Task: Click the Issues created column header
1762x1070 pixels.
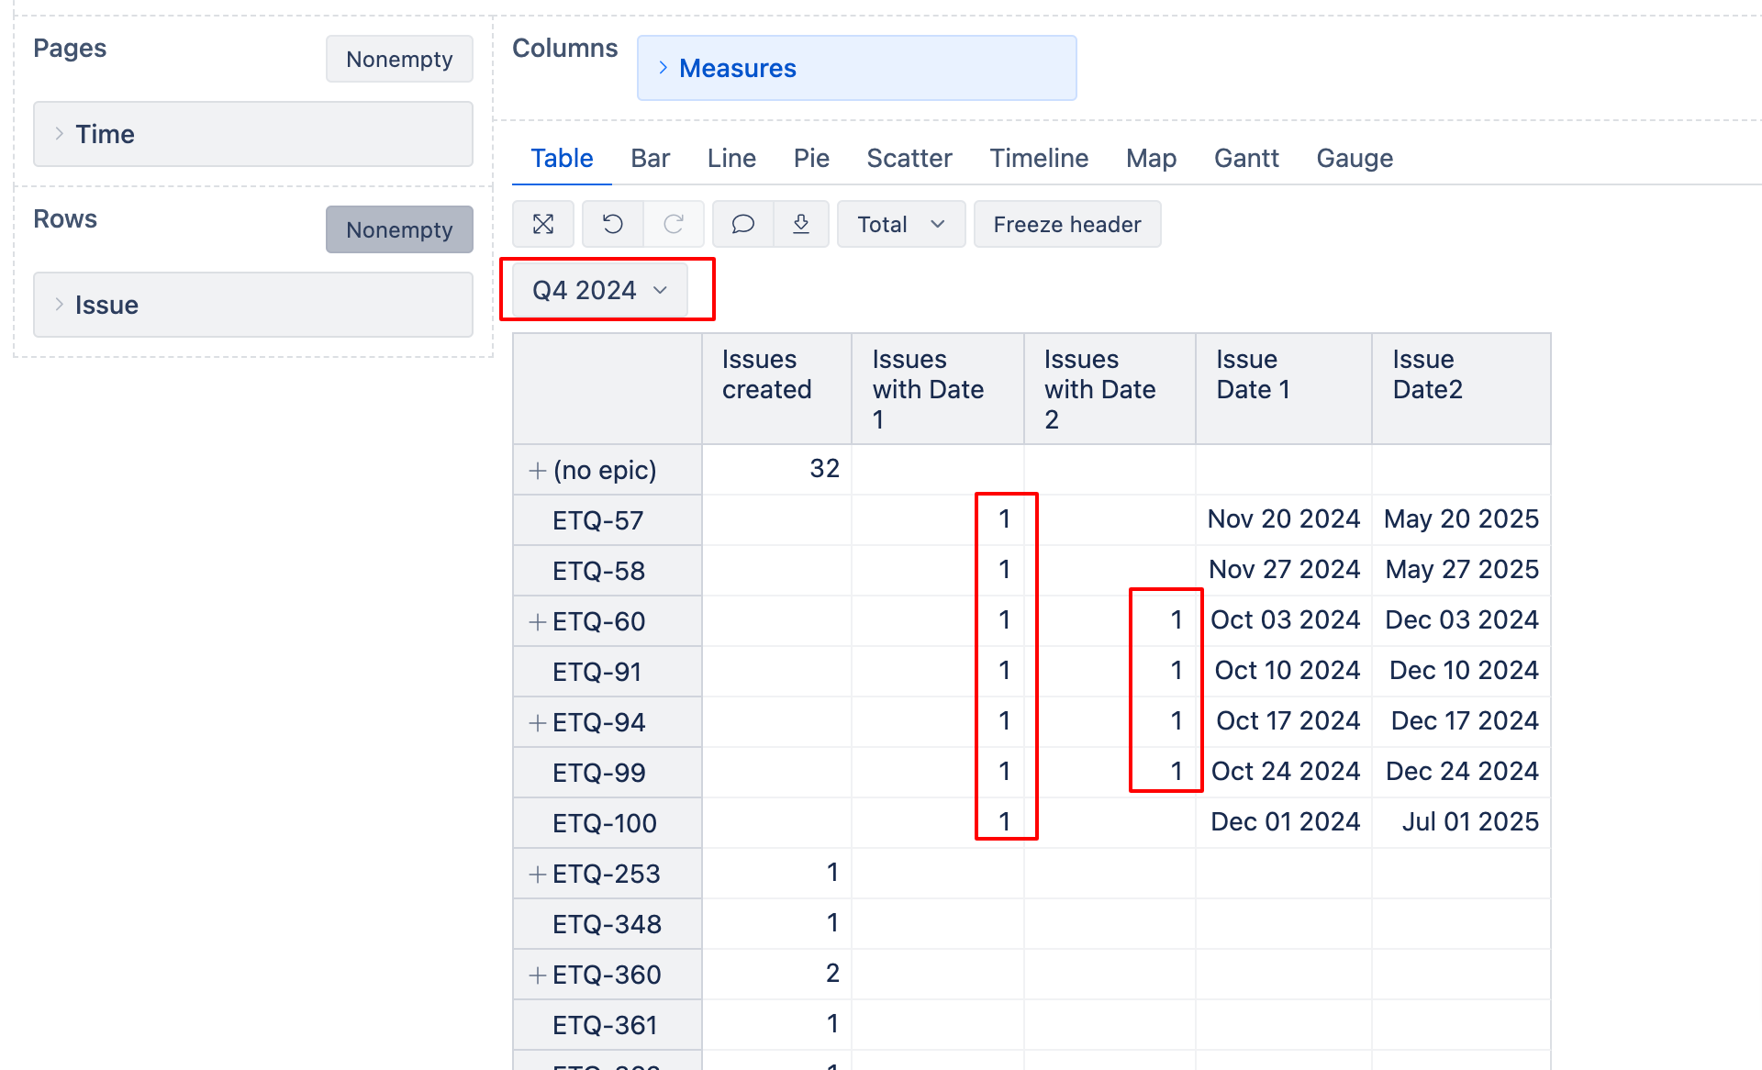Action: point(776,389)
